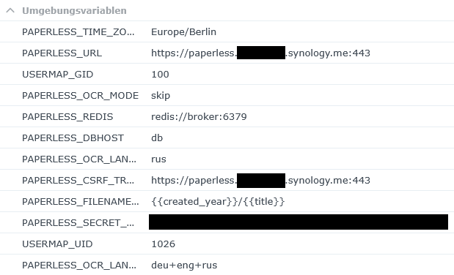Select the PAPERLESS_URL synology.me:443 value
Screen dimensions: 454x275
tap(260, 53)
